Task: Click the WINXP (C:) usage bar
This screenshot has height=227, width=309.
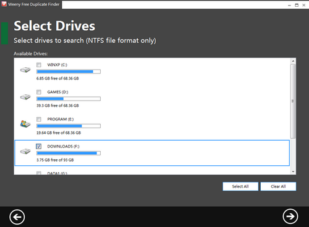Action: click(x=69, y=72)
